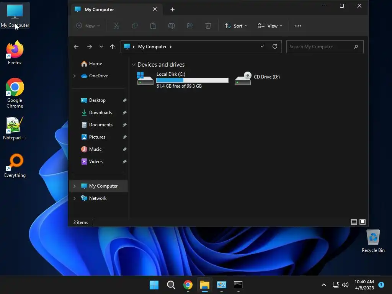Select the Recycle Bin on desktop
Screen dimensions: 392x294
[x=373, y=241]
